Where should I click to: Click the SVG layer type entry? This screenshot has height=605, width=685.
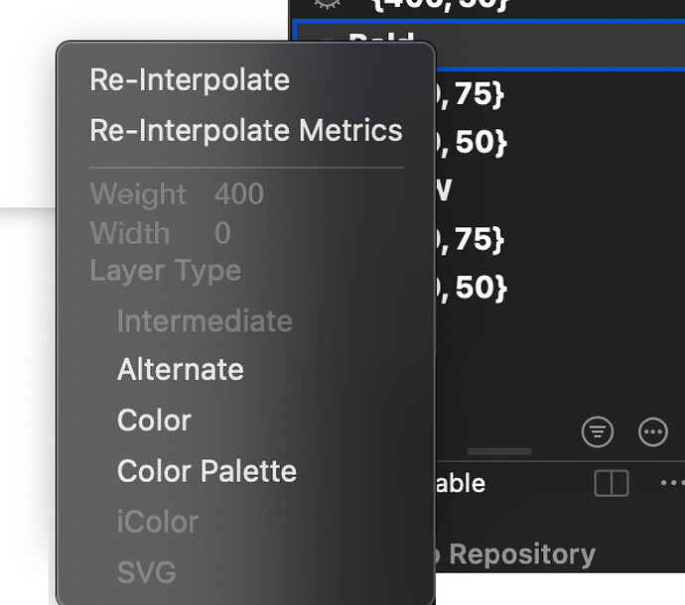pyautogui.click(x=146, y=572)
